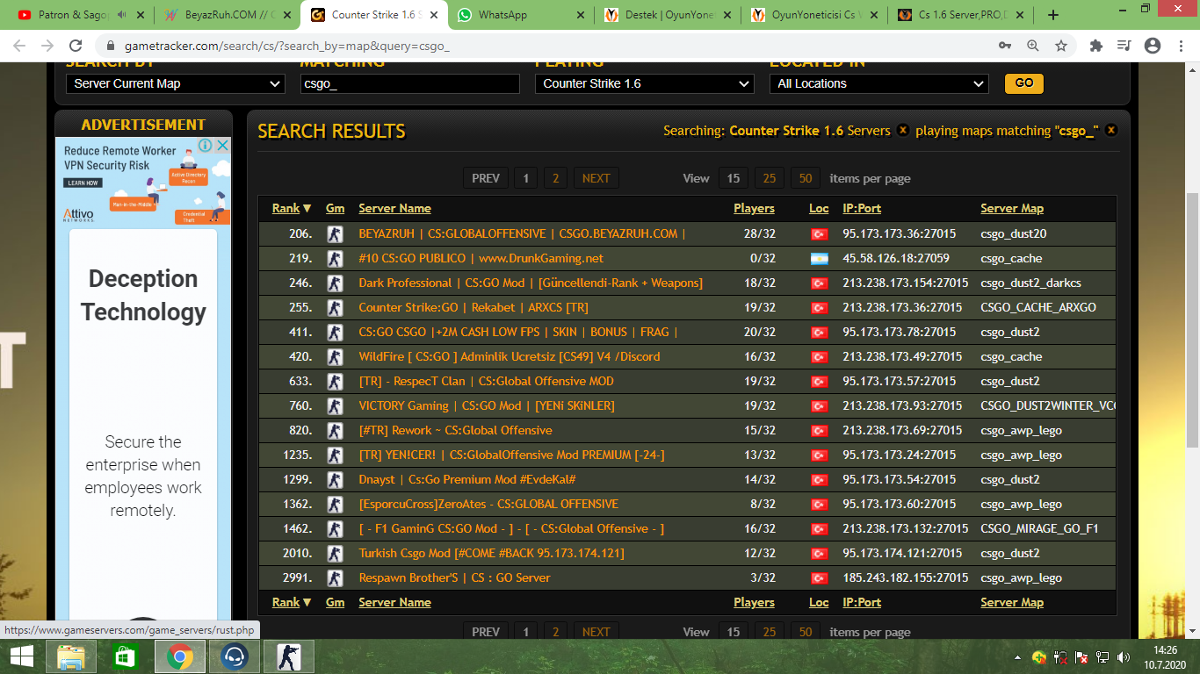Click game icon in BEYAZRUH server row

334,234
